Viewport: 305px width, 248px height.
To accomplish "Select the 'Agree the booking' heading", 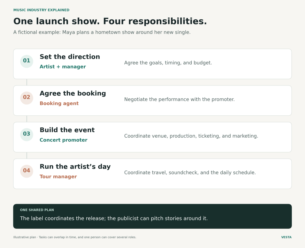I will coord(73,94).
